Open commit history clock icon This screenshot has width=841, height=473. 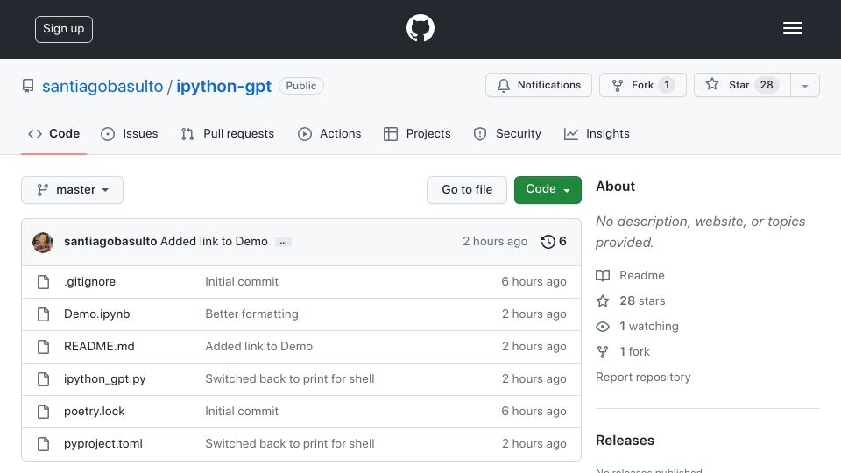(548, 242)
